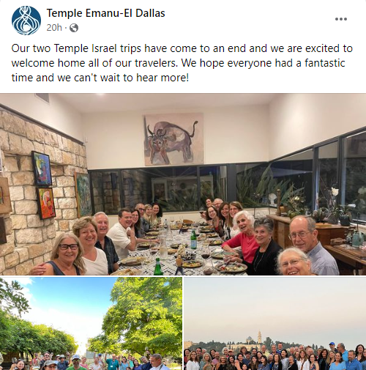Click the globe public audience icon
This screenshot has width=366, height=370.
(x=74, y=28)
